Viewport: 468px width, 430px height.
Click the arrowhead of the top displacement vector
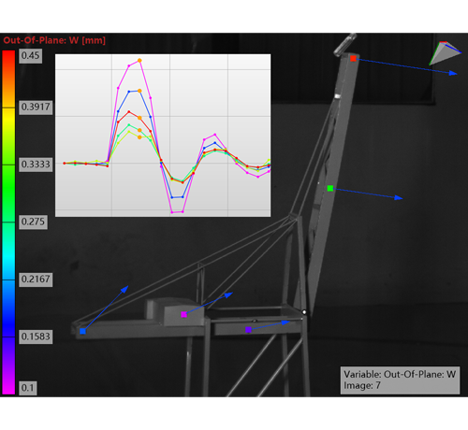(x=453, y=73)
